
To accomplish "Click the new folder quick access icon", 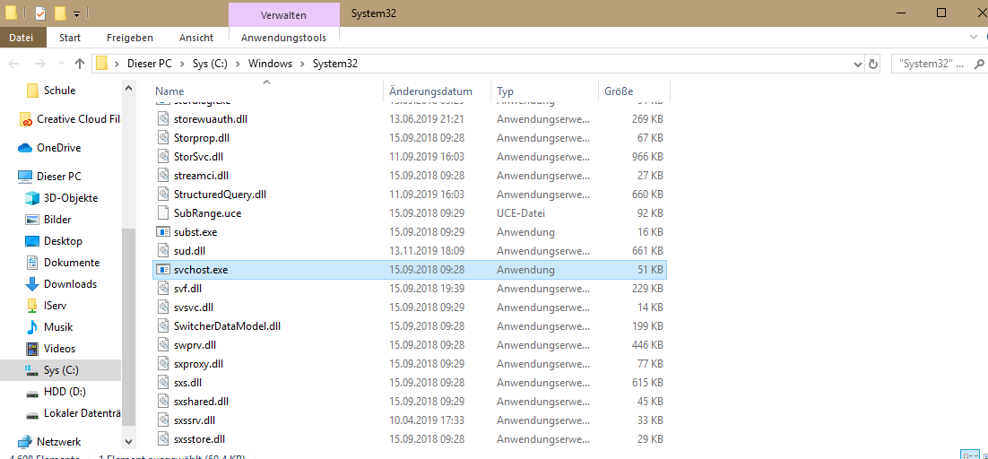I will 60,13.
